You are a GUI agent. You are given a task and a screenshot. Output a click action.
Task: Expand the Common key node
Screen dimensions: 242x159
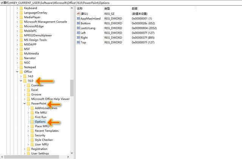(25, 85)
